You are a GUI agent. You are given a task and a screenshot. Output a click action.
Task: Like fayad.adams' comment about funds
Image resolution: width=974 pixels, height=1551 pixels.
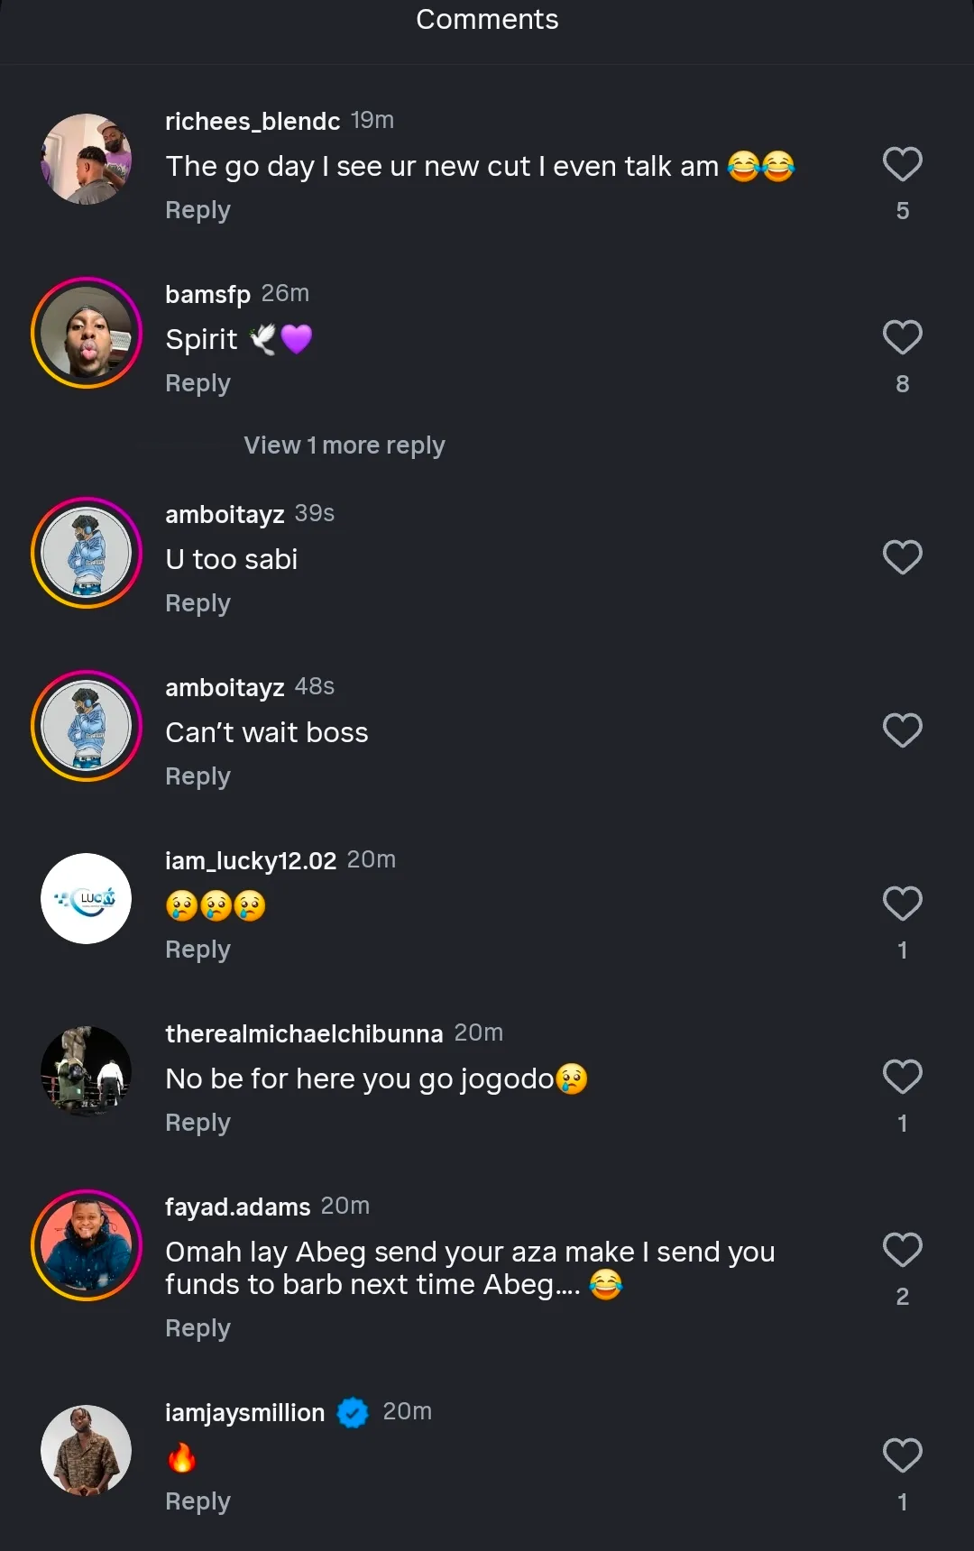902,1251
